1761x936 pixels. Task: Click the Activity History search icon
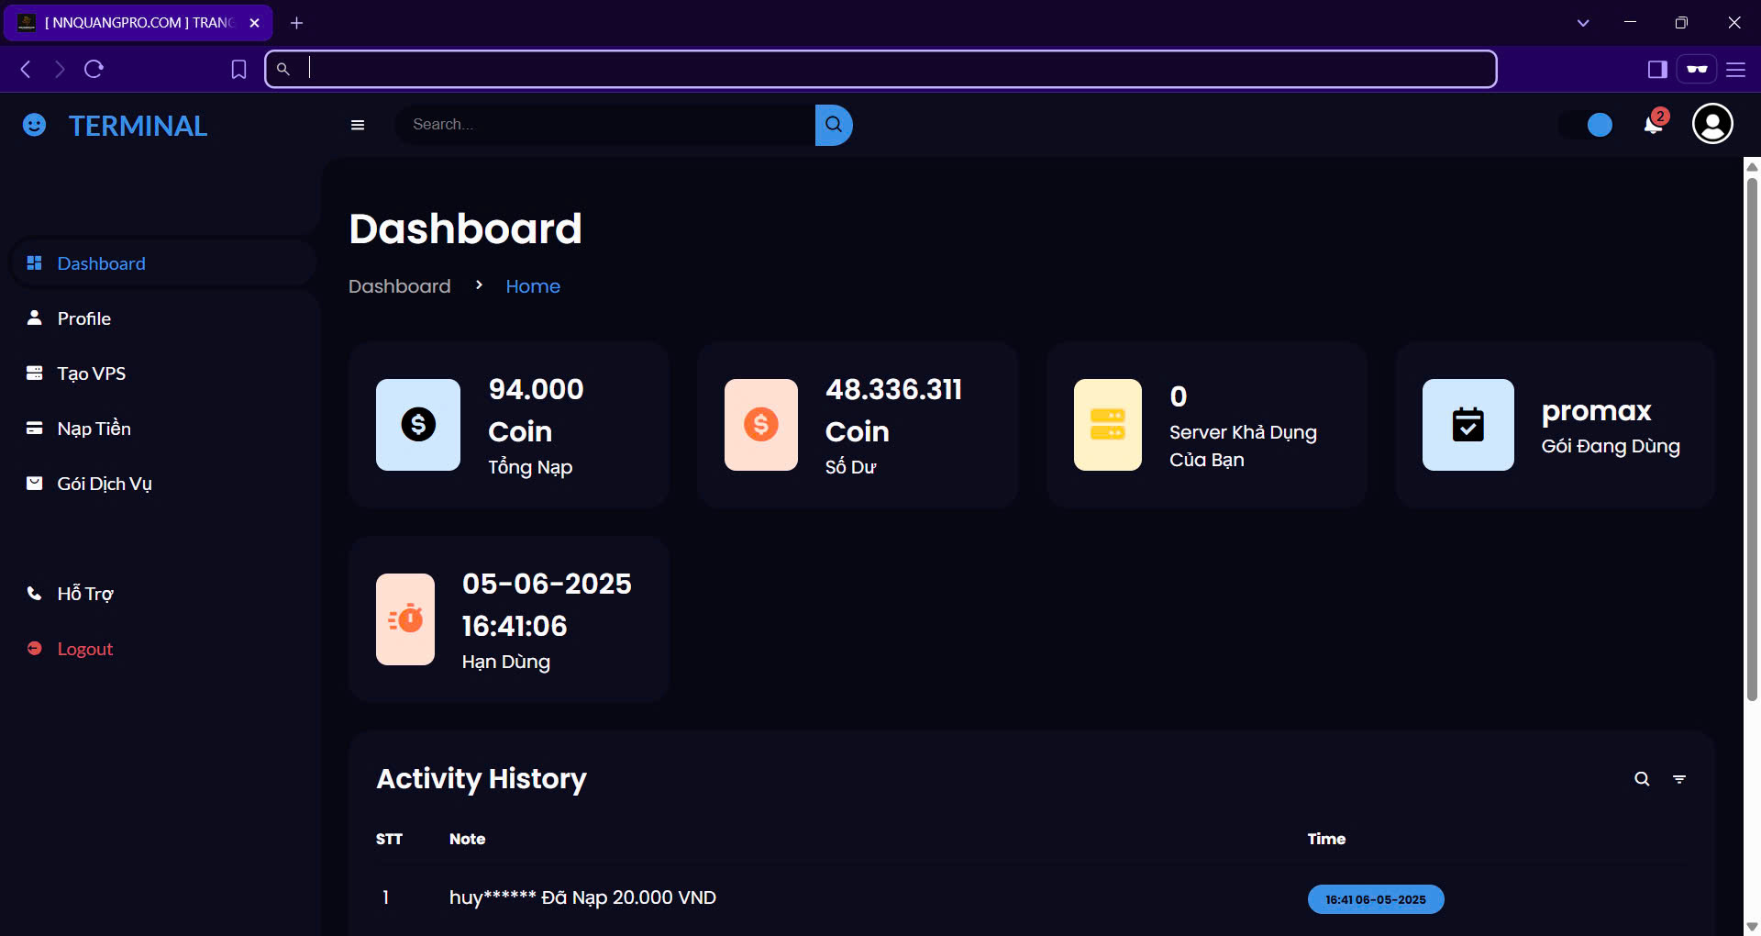coord(1642,779)
